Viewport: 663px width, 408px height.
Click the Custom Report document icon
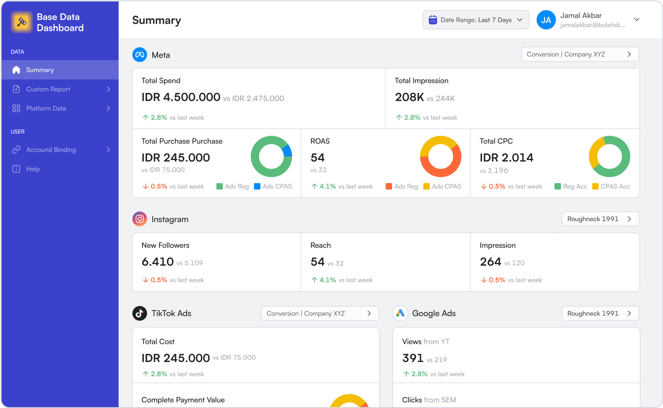click(16, 89)
